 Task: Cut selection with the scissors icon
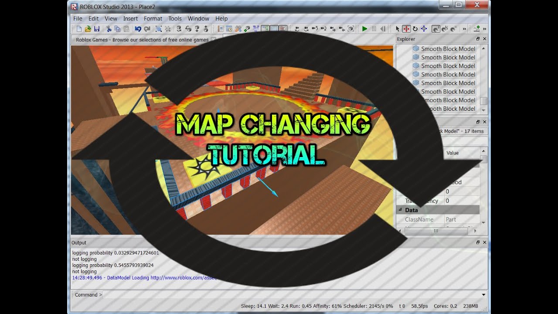click(x=109, y=29)
